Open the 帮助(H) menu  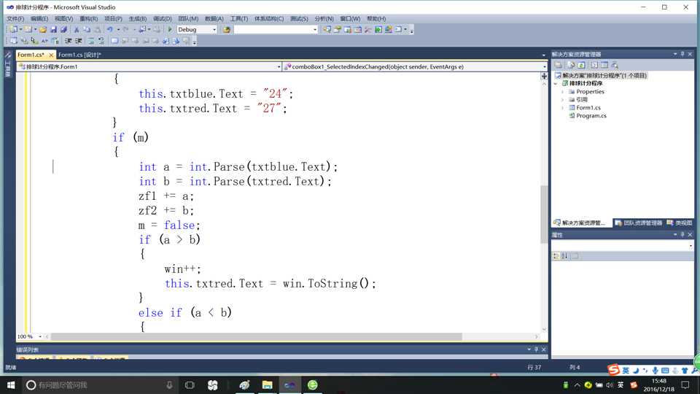[x=376, y=19]
